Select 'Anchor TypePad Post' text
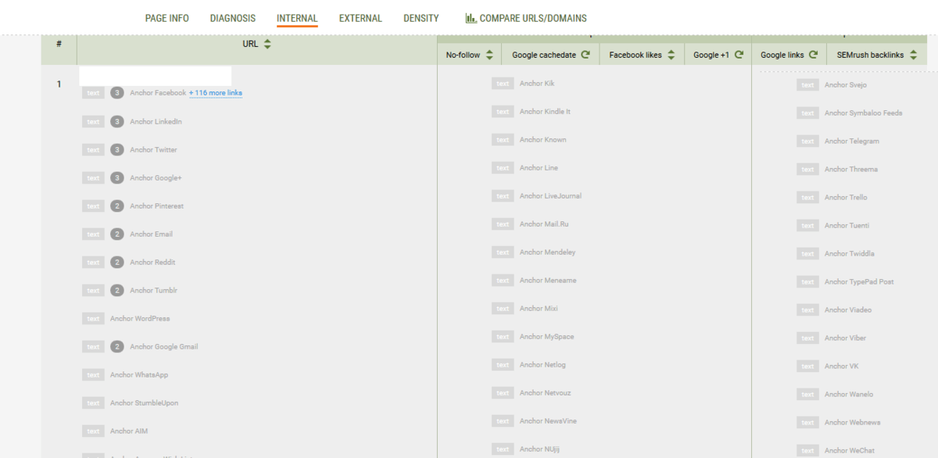Screen dimensions: 938x458 (859, 282)
